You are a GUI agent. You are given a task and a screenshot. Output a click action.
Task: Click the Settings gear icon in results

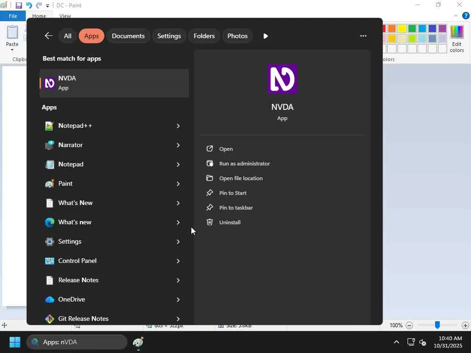50,241
